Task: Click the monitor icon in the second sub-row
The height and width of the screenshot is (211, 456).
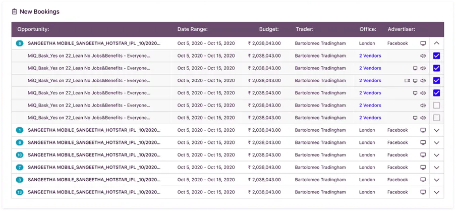Action: click(x=415, y=68)
